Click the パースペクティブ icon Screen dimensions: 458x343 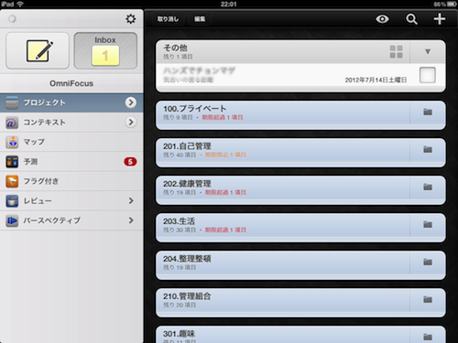pos(12,220)
